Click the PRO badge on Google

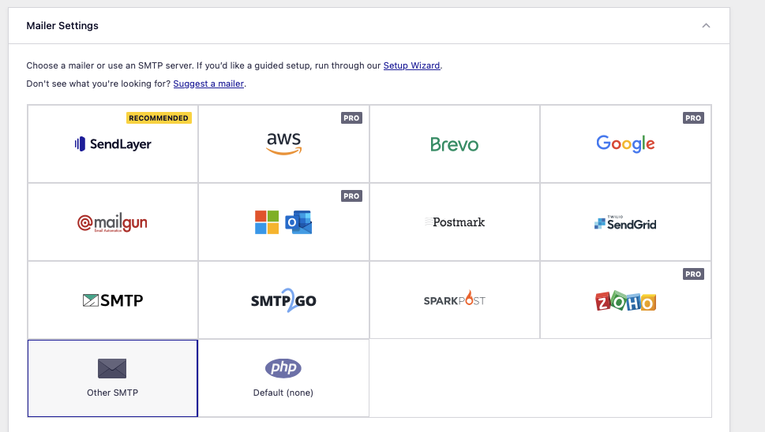coord(693,118)
